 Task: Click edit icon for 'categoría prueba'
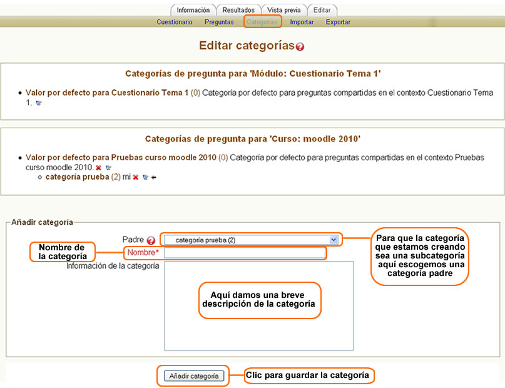click(x=145, y=178)
